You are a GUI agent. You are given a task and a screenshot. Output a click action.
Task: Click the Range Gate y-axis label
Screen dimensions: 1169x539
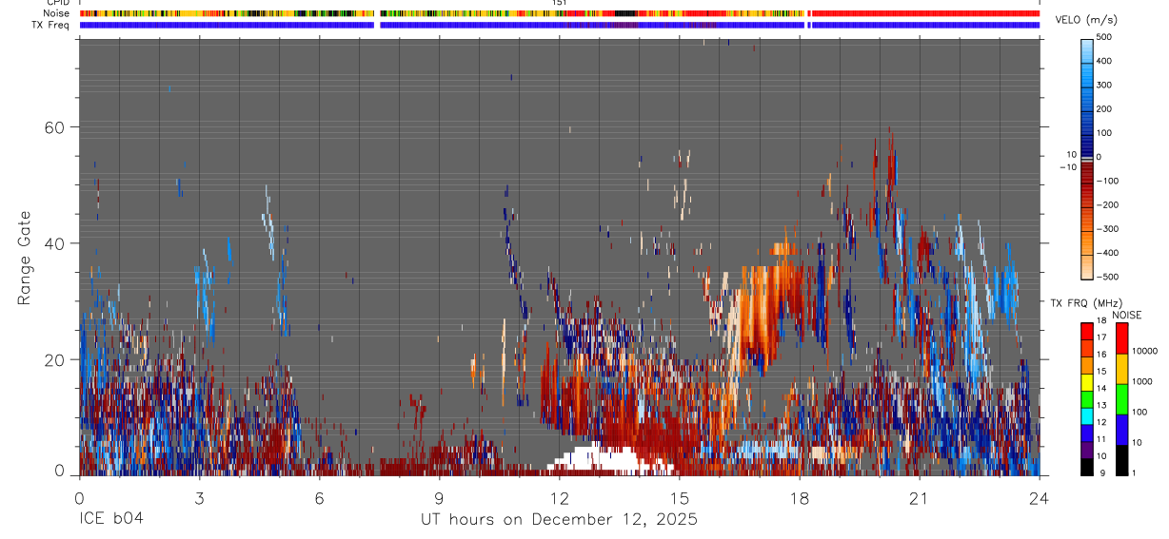click(24, 257)
